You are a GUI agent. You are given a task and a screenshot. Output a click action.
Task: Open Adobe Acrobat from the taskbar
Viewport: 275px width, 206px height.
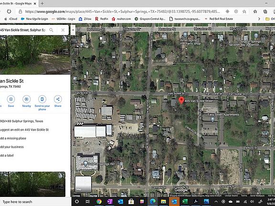[x=196, y=202]
